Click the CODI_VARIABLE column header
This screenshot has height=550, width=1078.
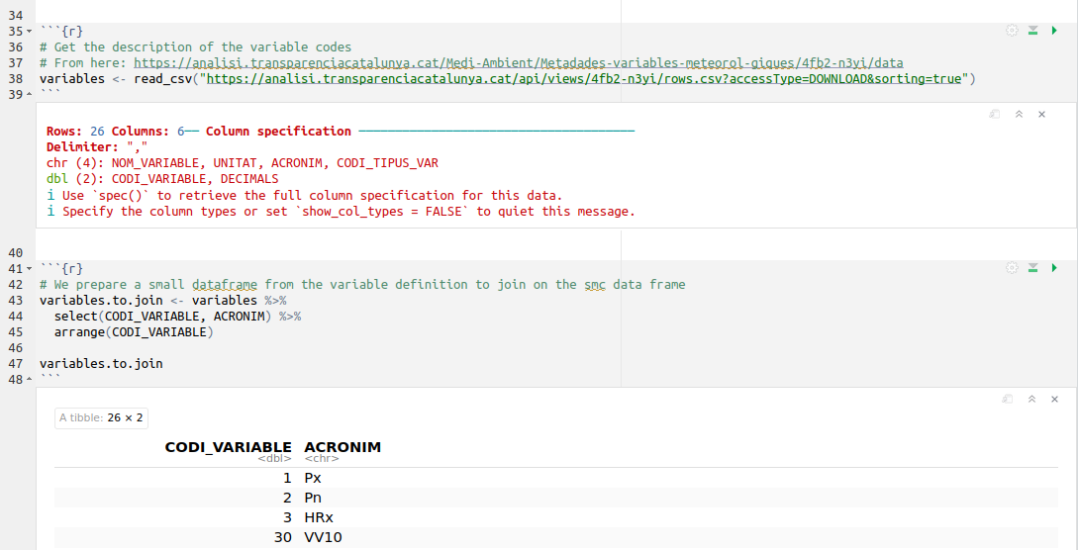point(229,447)
